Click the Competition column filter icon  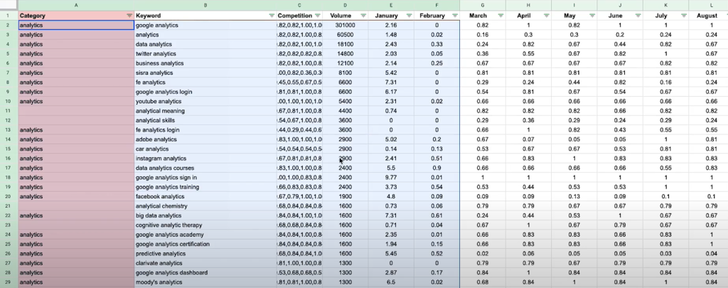[x=316, y=15]
